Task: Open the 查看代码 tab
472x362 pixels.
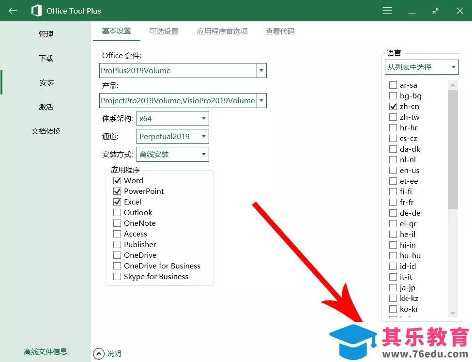Action: click(280, 31)
